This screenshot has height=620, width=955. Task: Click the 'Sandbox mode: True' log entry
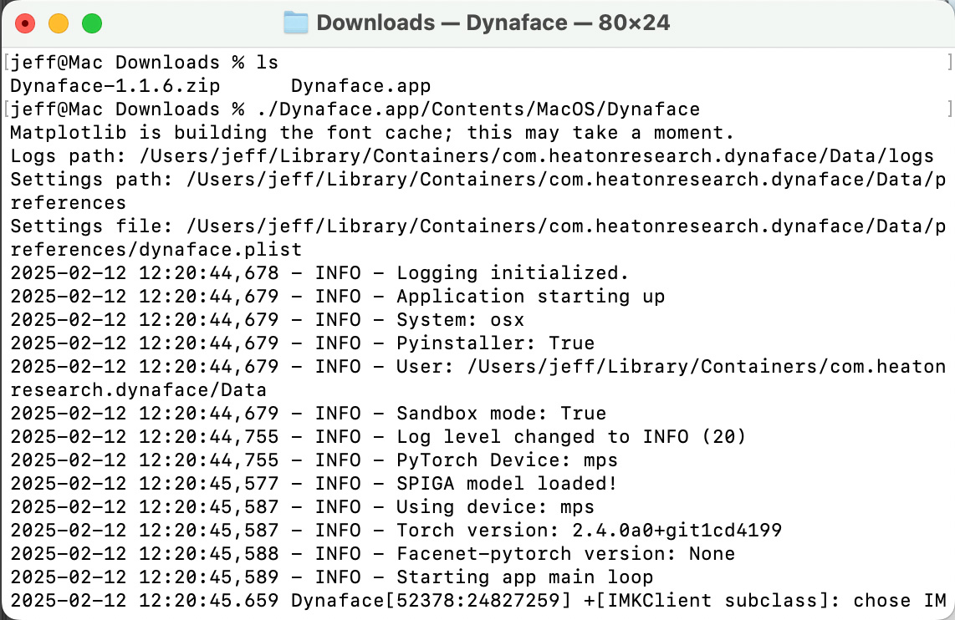pyautogui.click(x=501, y=413)
